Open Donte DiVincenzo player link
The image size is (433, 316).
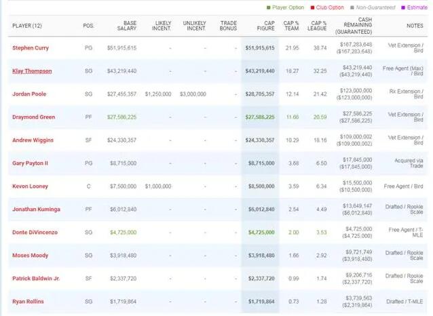[x=35, y=233]
